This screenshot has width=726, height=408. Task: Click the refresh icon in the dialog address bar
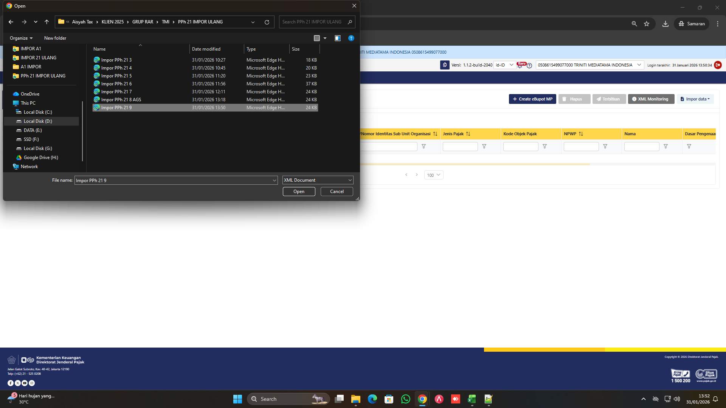(267, 22)
